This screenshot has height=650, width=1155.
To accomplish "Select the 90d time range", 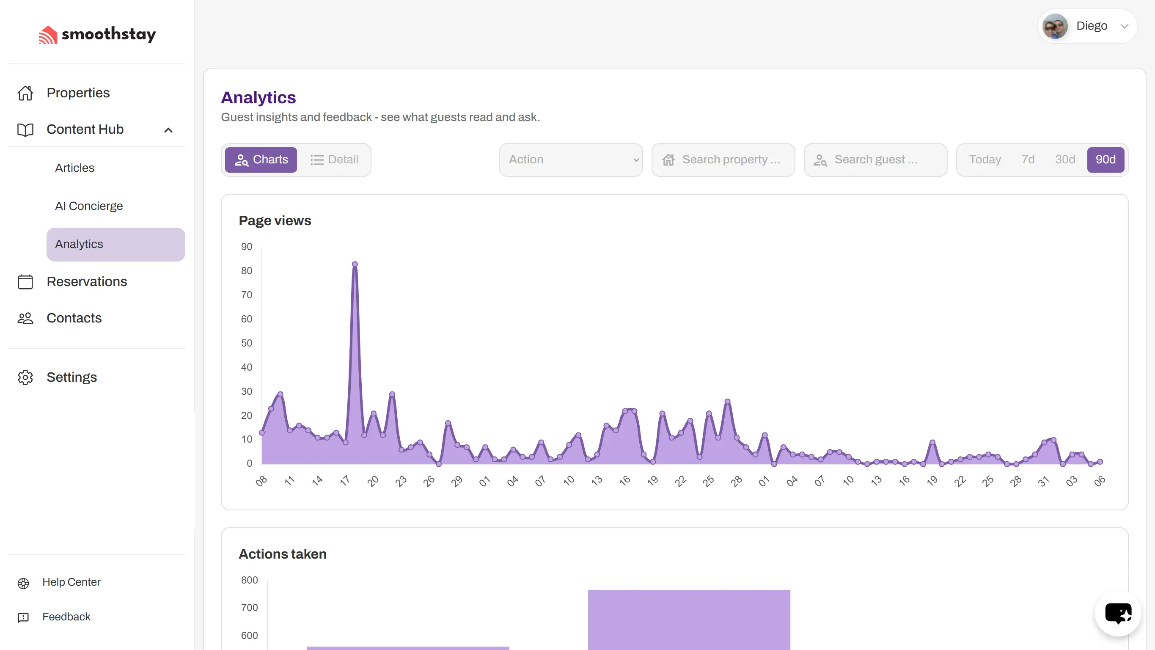I will pos(1105,160).
